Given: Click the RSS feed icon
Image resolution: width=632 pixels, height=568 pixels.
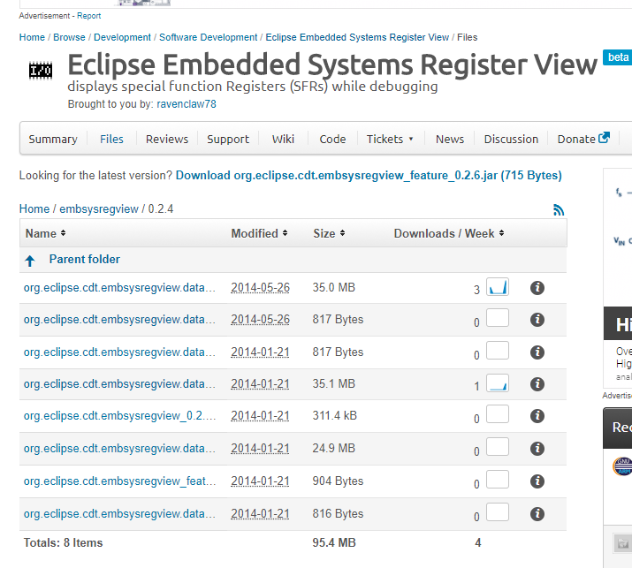Looking at the screenshot, I should click(x=559, y=209).
